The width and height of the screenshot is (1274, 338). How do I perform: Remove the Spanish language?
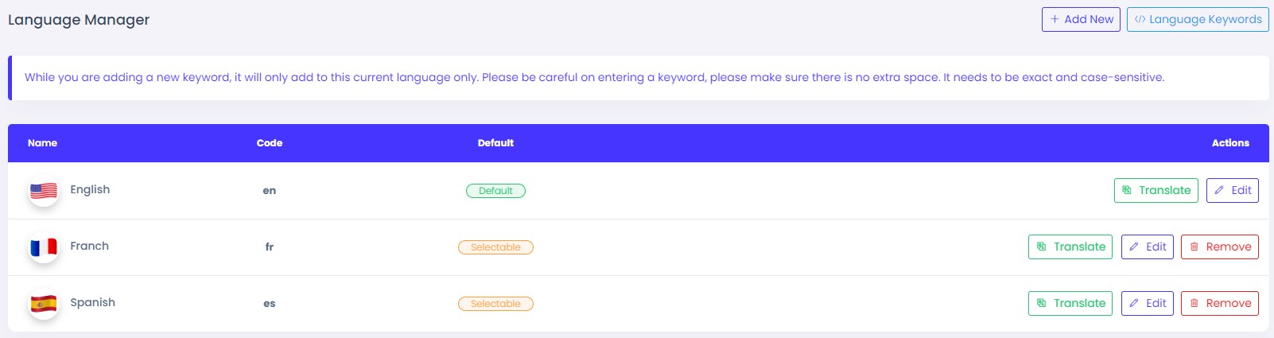[x=1219, y=304]
